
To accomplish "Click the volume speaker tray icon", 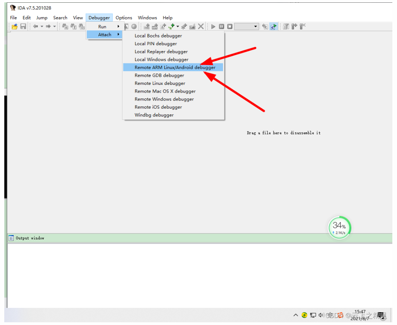I will 321,315.
